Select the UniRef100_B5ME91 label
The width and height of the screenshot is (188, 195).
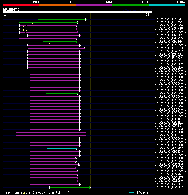(x=169, y=54)
